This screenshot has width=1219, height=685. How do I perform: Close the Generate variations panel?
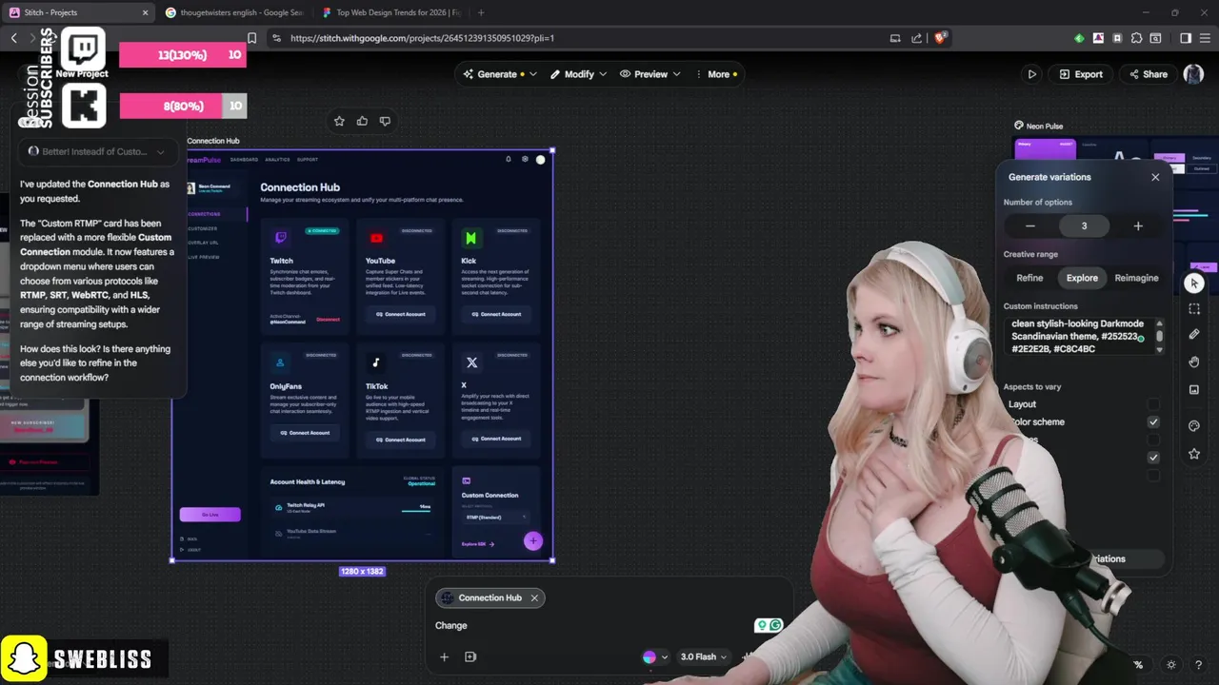1155,177
